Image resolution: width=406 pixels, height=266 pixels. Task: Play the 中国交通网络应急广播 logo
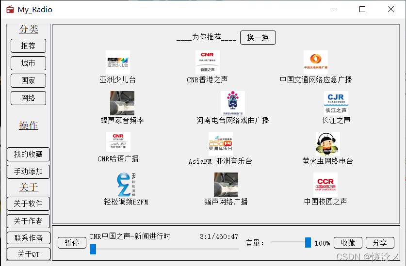click(316, 63)
